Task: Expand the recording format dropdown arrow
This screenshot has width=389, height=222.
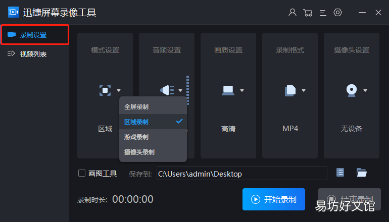Action: coord(304,90)
